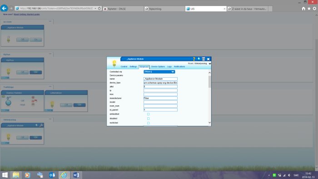318x179 pixels.
Task: Expand the Controlled via ZWave dropdown
Action: (x=159, y=72)
